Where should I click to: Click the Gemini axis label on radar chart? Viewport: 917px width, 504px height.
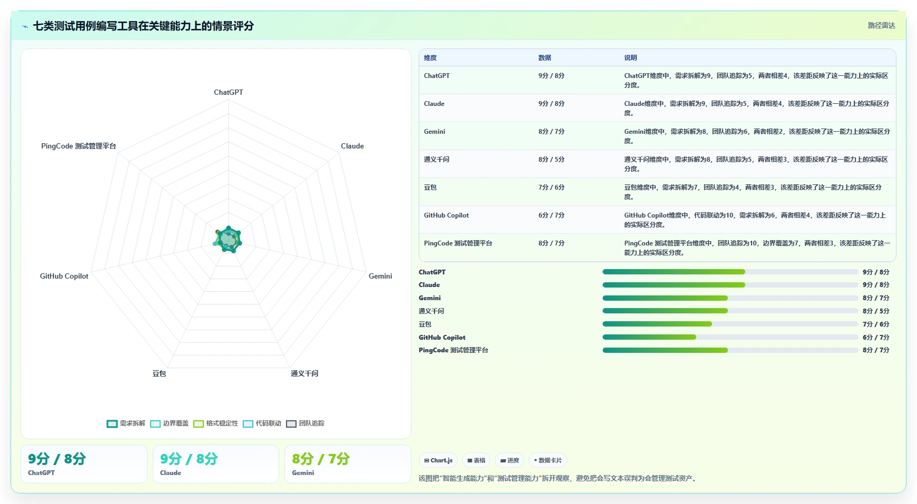point(380,276)
